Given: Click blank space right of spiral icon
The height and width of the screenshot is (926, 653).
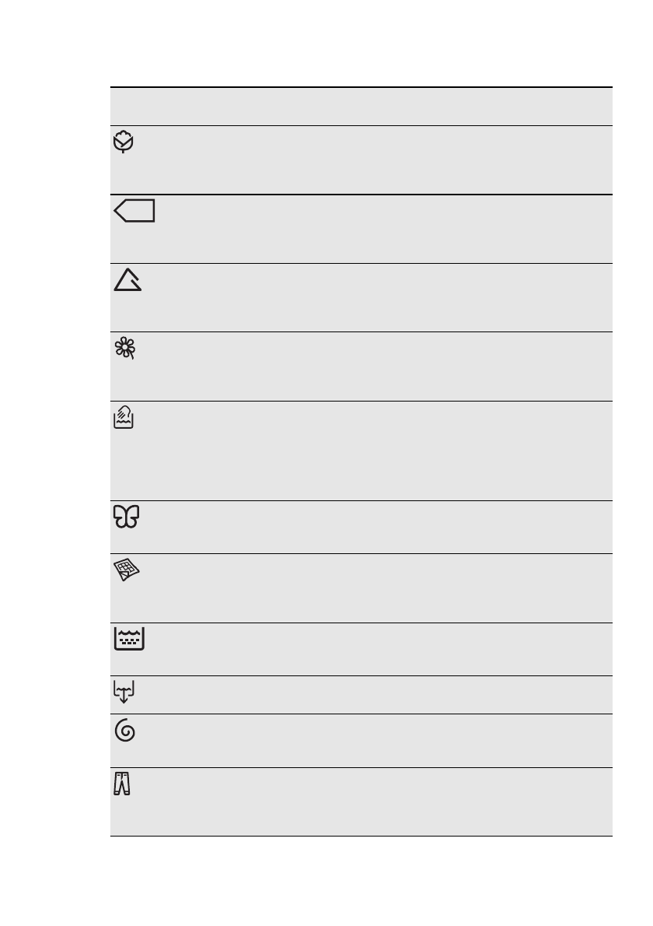Looking at the screenshot, I should click(x=373, y=741).
